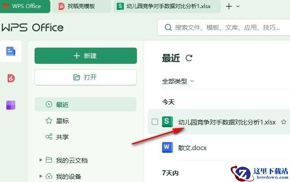This screenshot has width=290, height=182.
Task: Open the purple apps grid sidebar icon
Action: (x=11, y=105)
